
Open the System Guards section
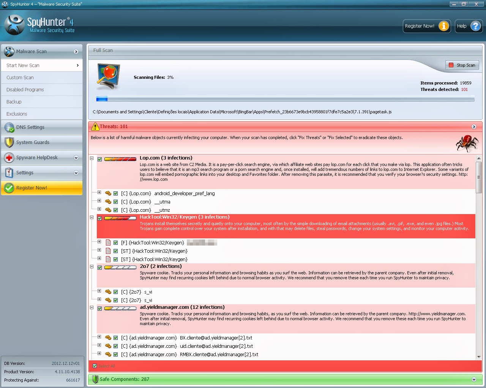[x=42, y=142]
